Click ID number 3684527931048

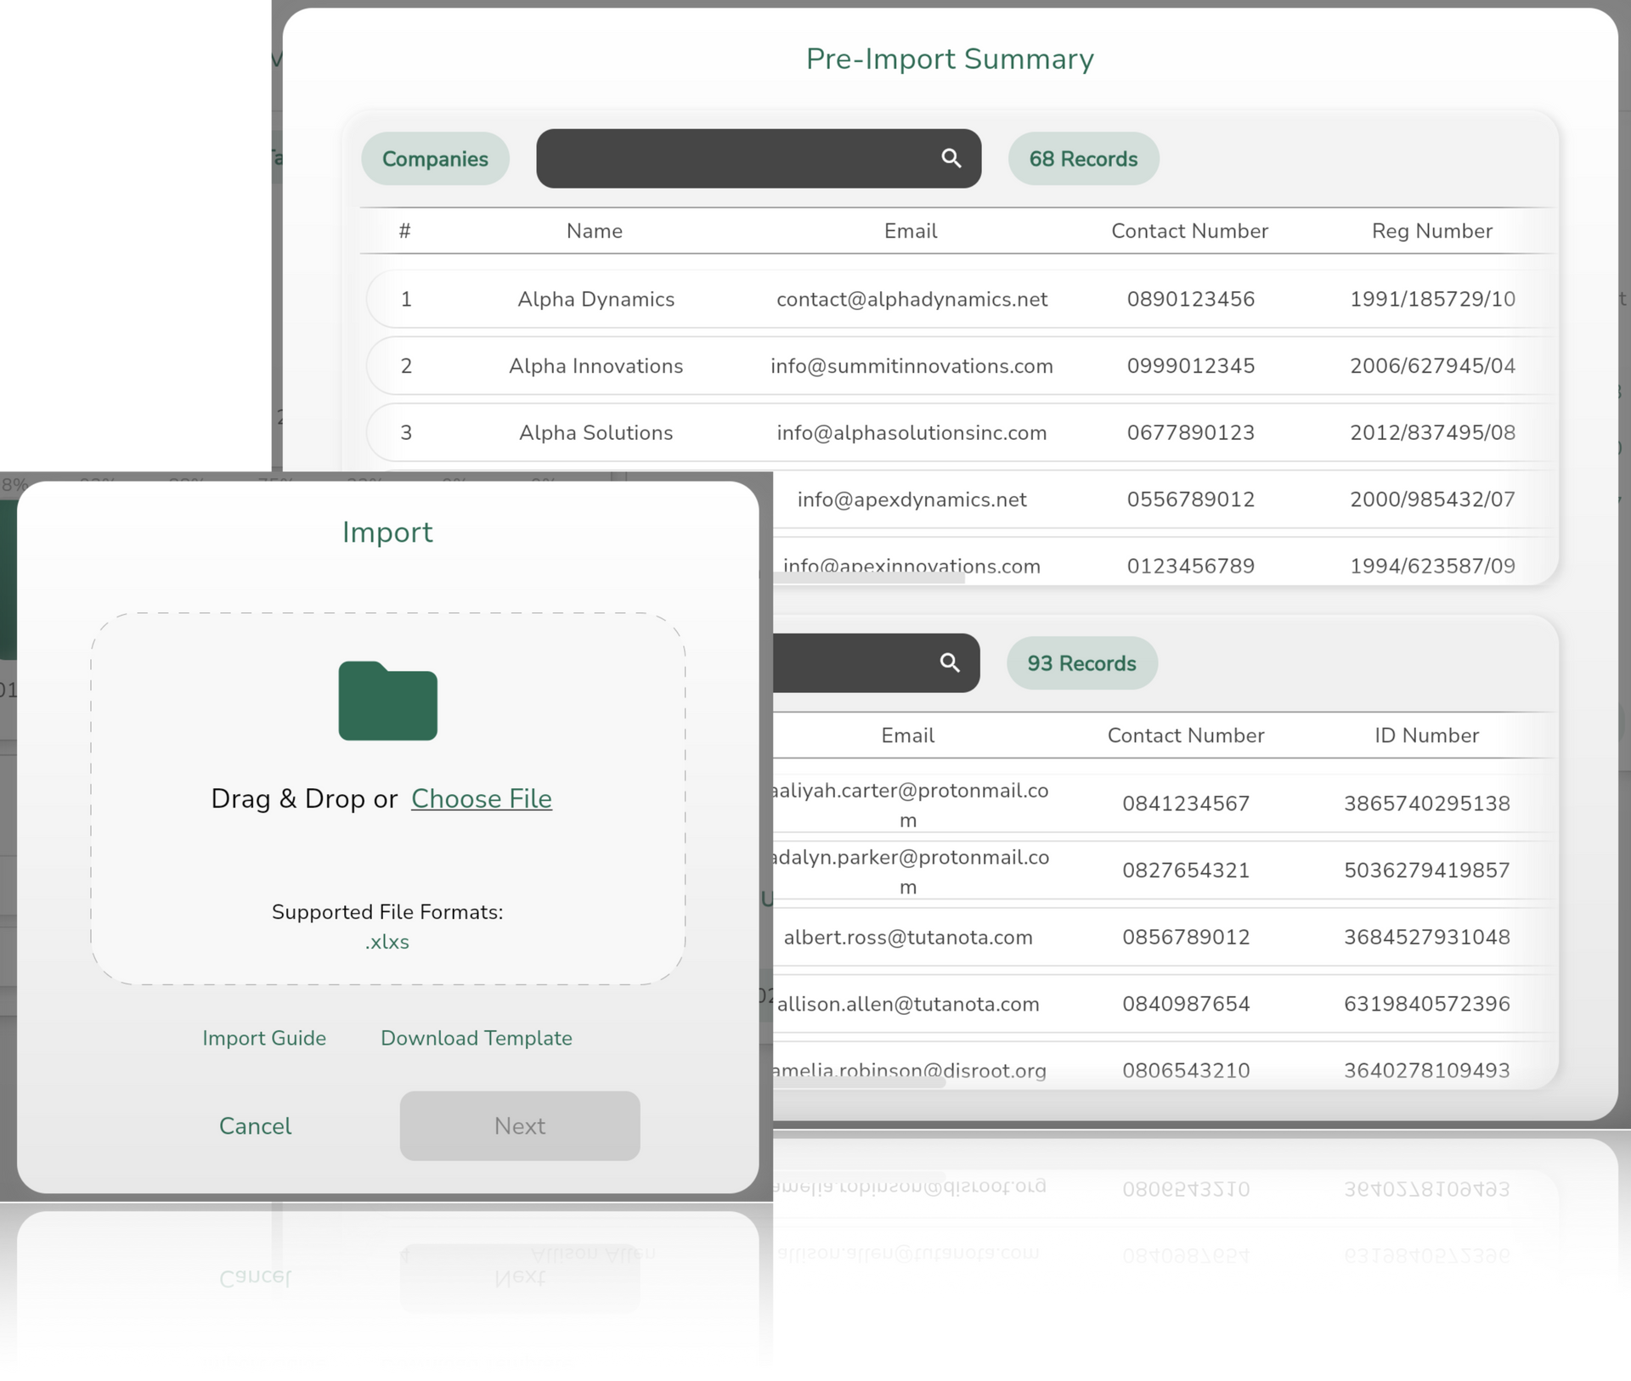[x=1426, y=937]
